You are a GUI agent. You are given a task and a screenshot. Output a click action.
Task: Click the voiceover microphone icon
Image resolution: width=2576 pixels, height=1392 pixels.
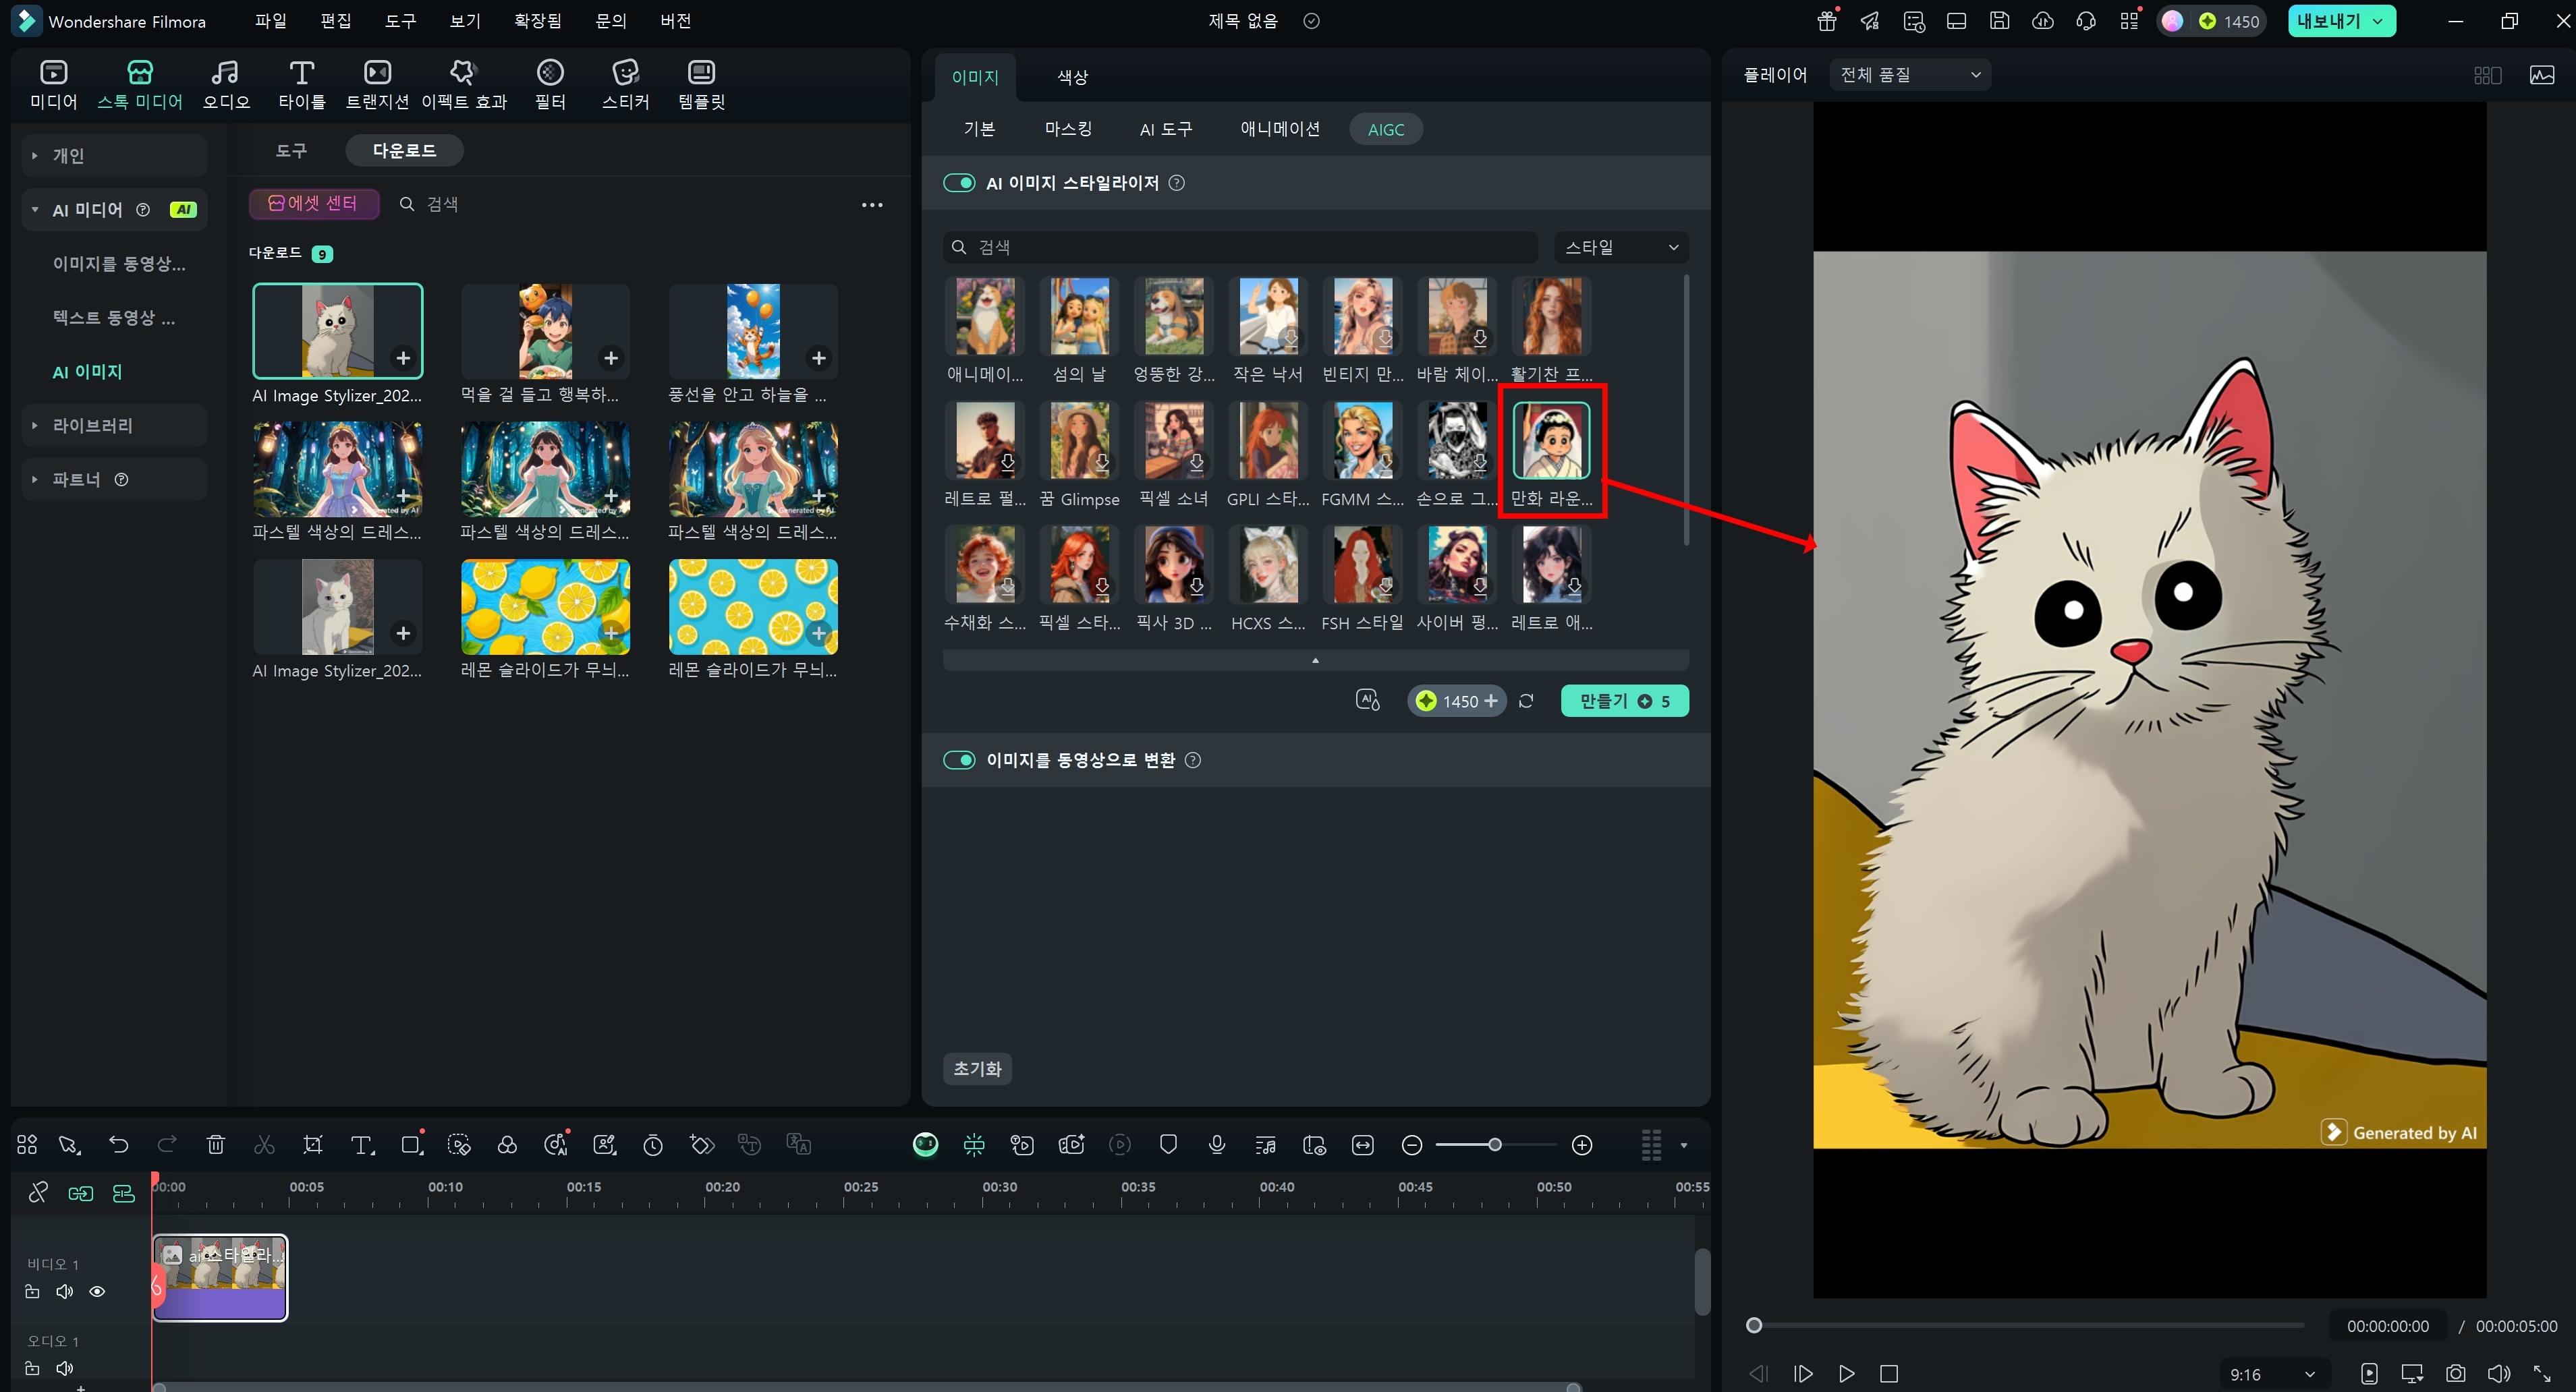pyautogui.click(x=1217, y=1145)
